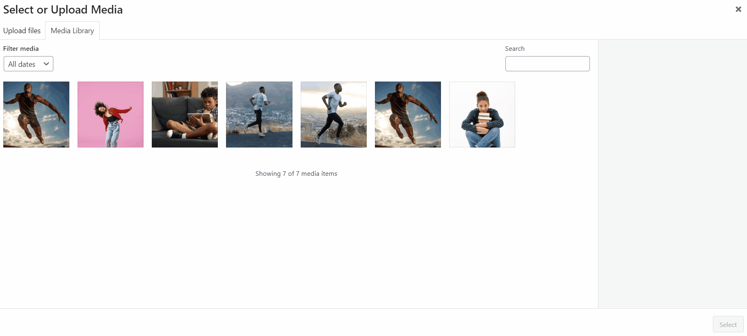Viewport: 747px width, 336px height.
Task: Click the Select or Upload Media heading
Action: [63, 9]
